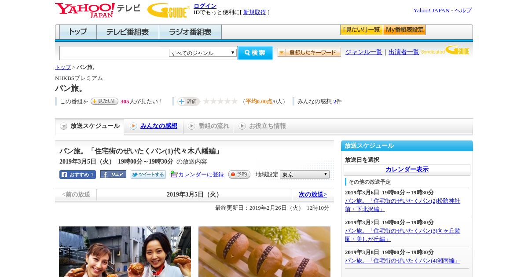
Task: Expand the 登録したキーワード dropdown
Action: [309, 52]
